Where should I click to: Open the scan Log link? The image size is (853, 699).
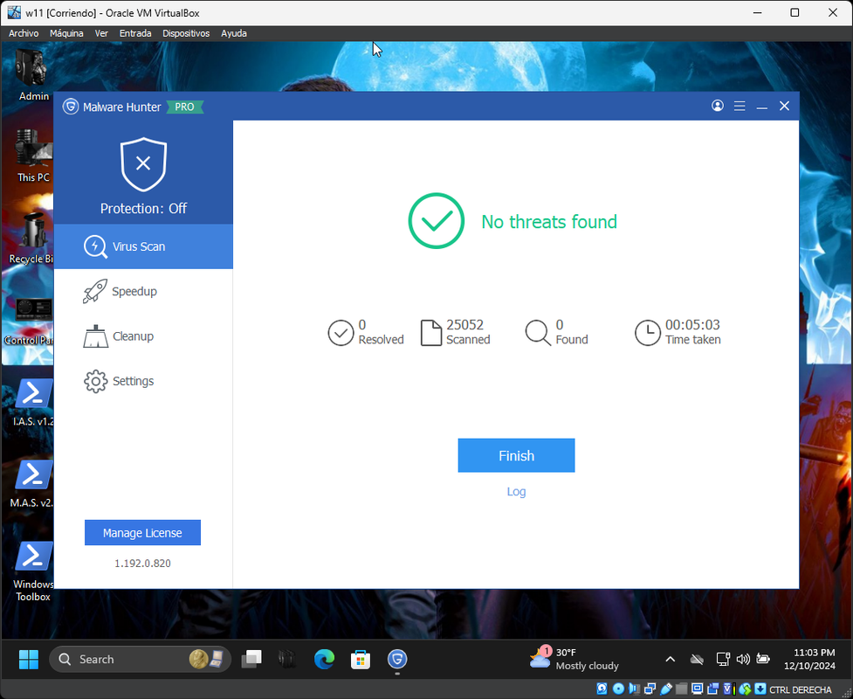click(x=516, y=492)
